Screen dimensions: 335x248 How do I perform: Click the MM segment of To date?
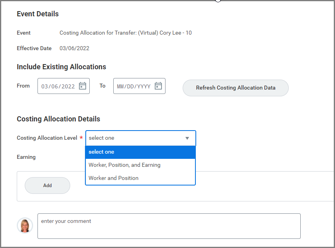(x=120, y=86)
